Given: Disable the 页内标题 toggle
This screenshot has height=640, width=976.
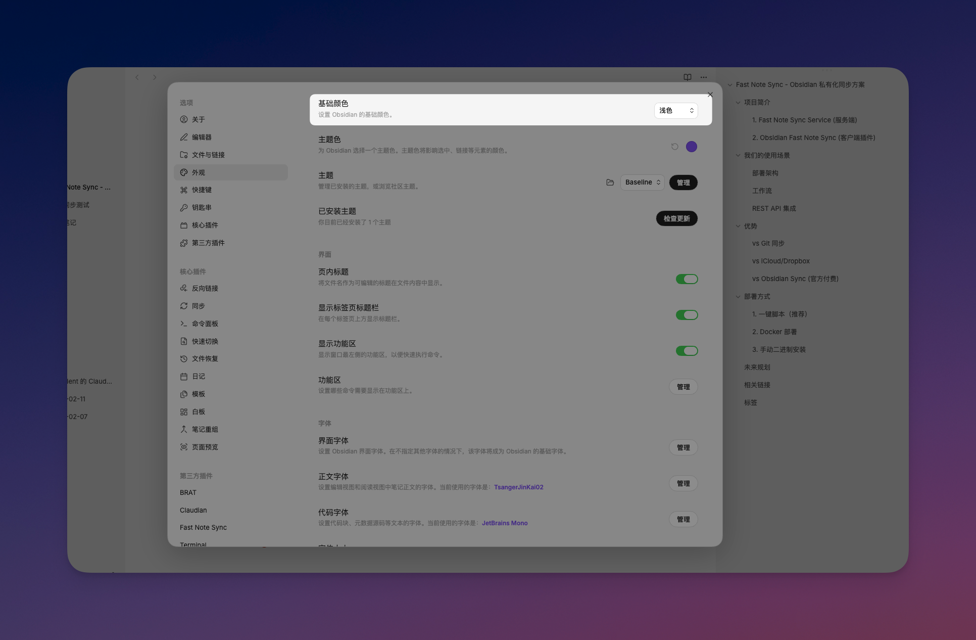Looking at the screenshot, I should point(687,279).
